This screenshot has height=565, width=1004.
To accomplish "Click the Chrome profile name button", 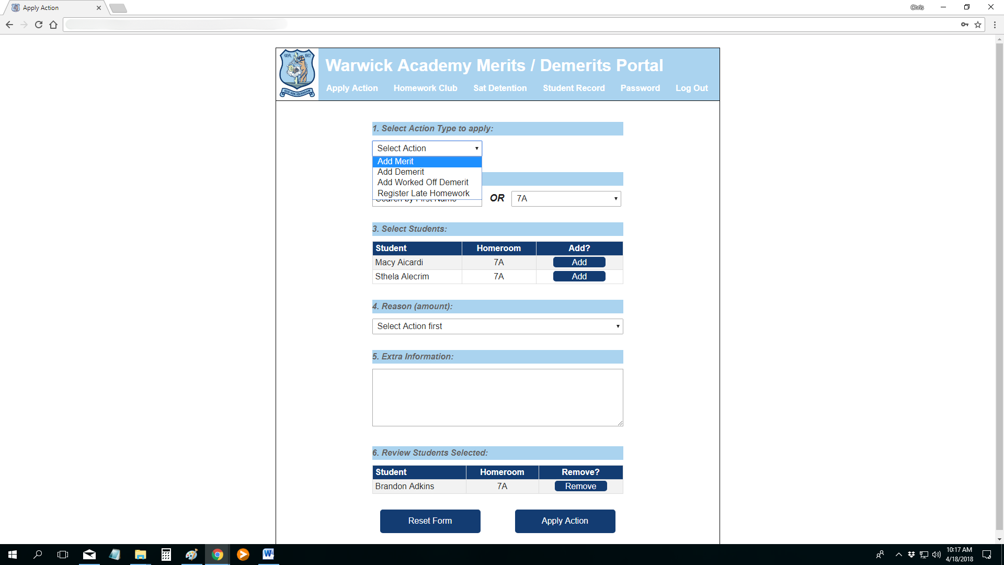I will pyautogui.click(x=917, y=7).
